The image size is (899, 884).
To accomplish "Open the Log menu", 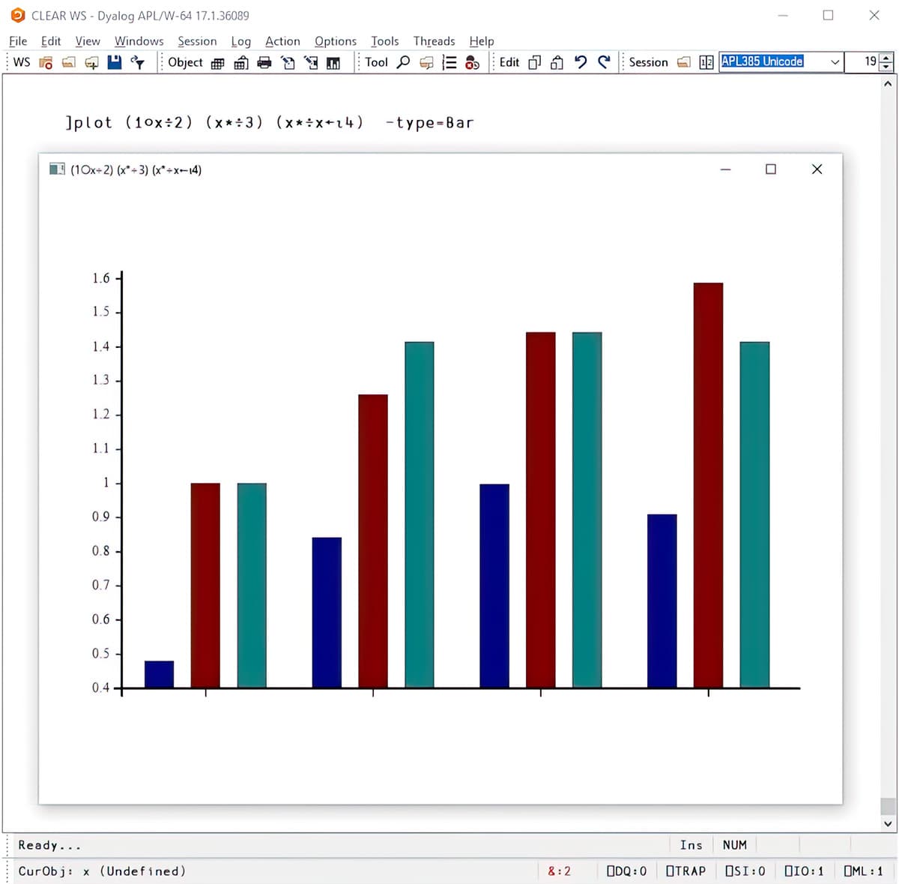I will pos(240,41).
